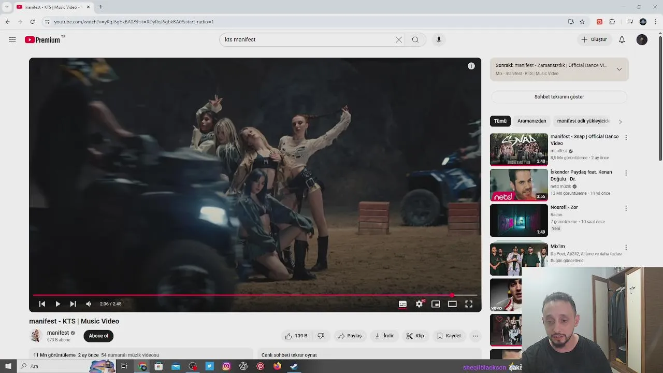Open manifest channel avatar

[36, 336]
